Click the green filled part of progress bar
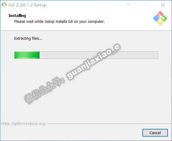 (27, 55)
